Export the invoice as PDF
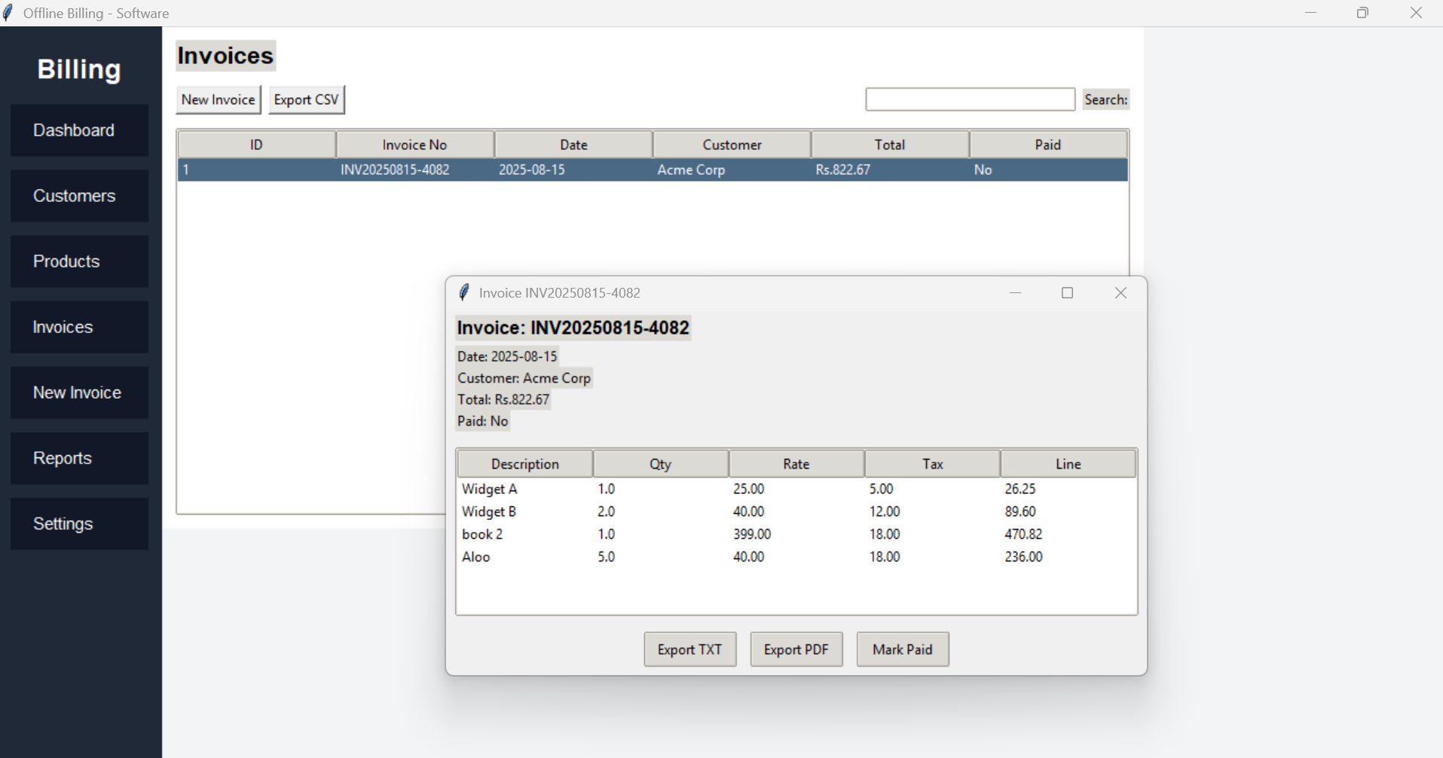Image resolution: width=1443 pixels, height=758 pixels. click(x=796, y=649)
